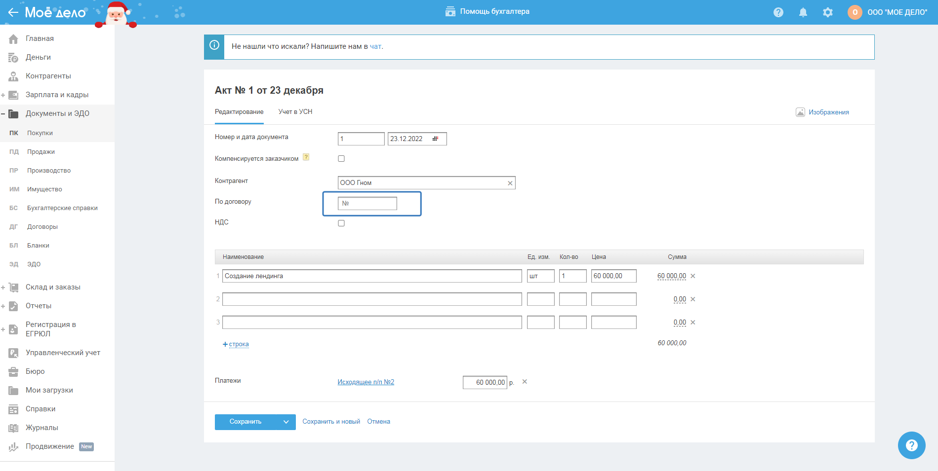
Task: Expand Зарплата и кадры section
Action: [x=3, y=95]
